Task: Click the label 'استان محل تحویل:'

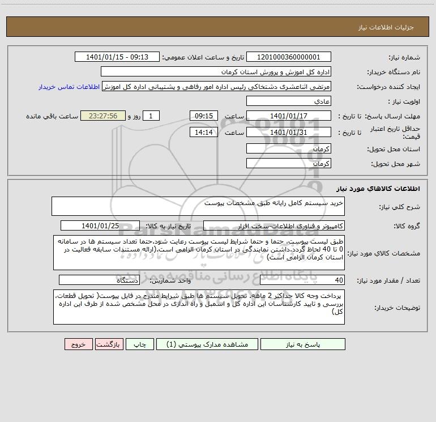Action: (x=394, y=150)
